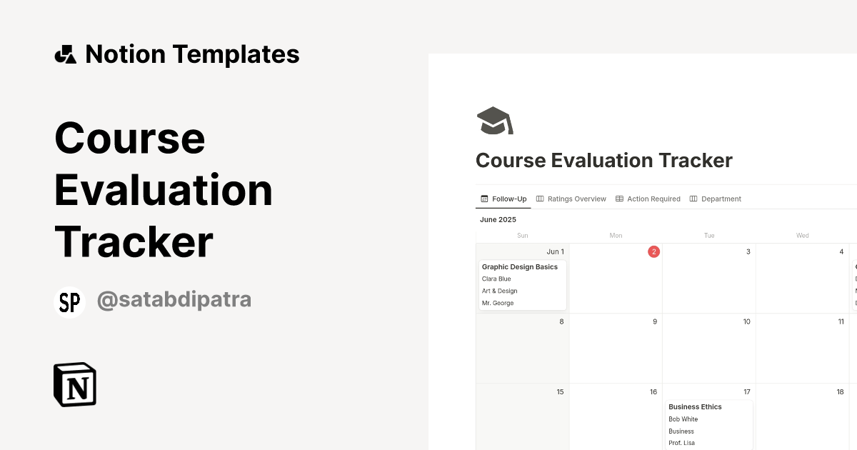Screen dimensions: 857x450
Task: Click the table icon next to Action Required
Action: (x=618, y=199)
